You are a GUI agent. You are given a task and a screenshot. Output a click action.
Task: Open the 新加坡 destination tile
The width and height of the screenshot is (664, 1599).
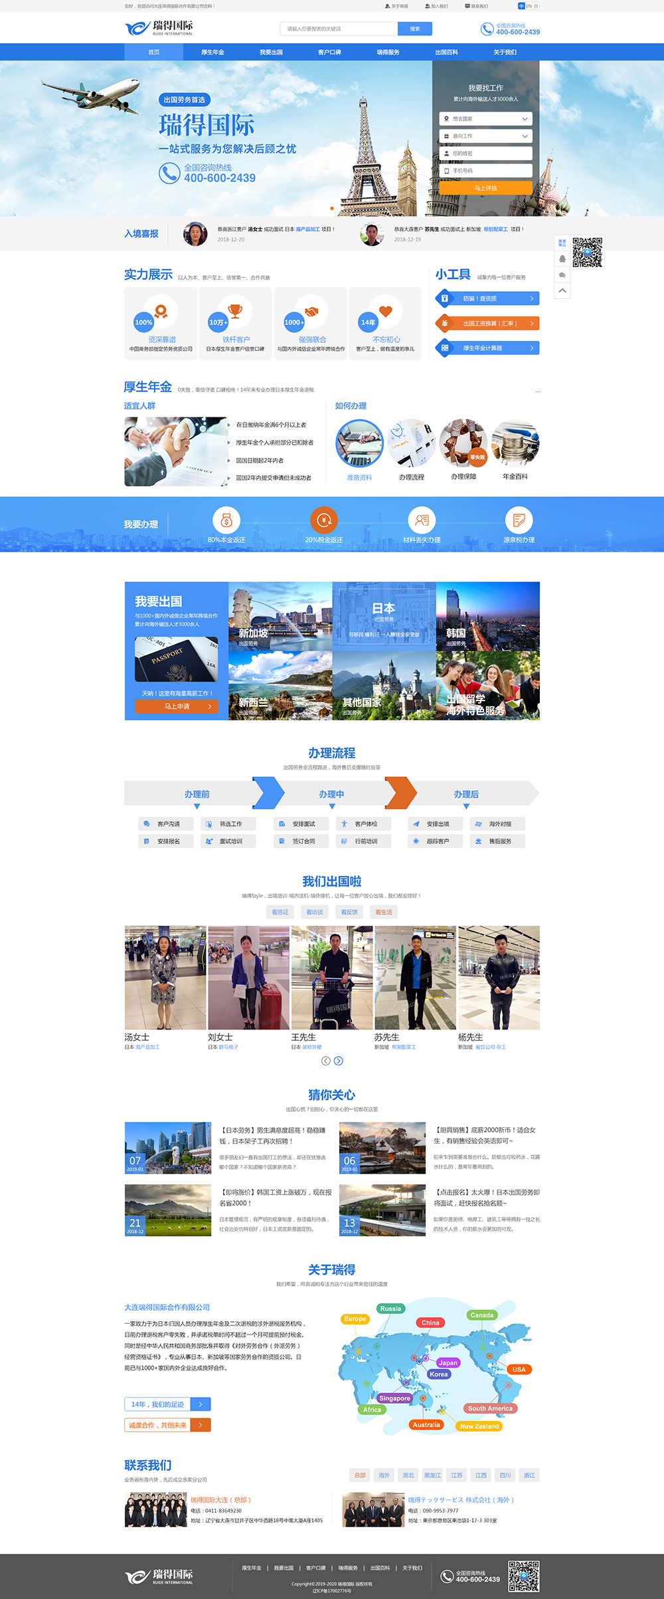(280, 616)
